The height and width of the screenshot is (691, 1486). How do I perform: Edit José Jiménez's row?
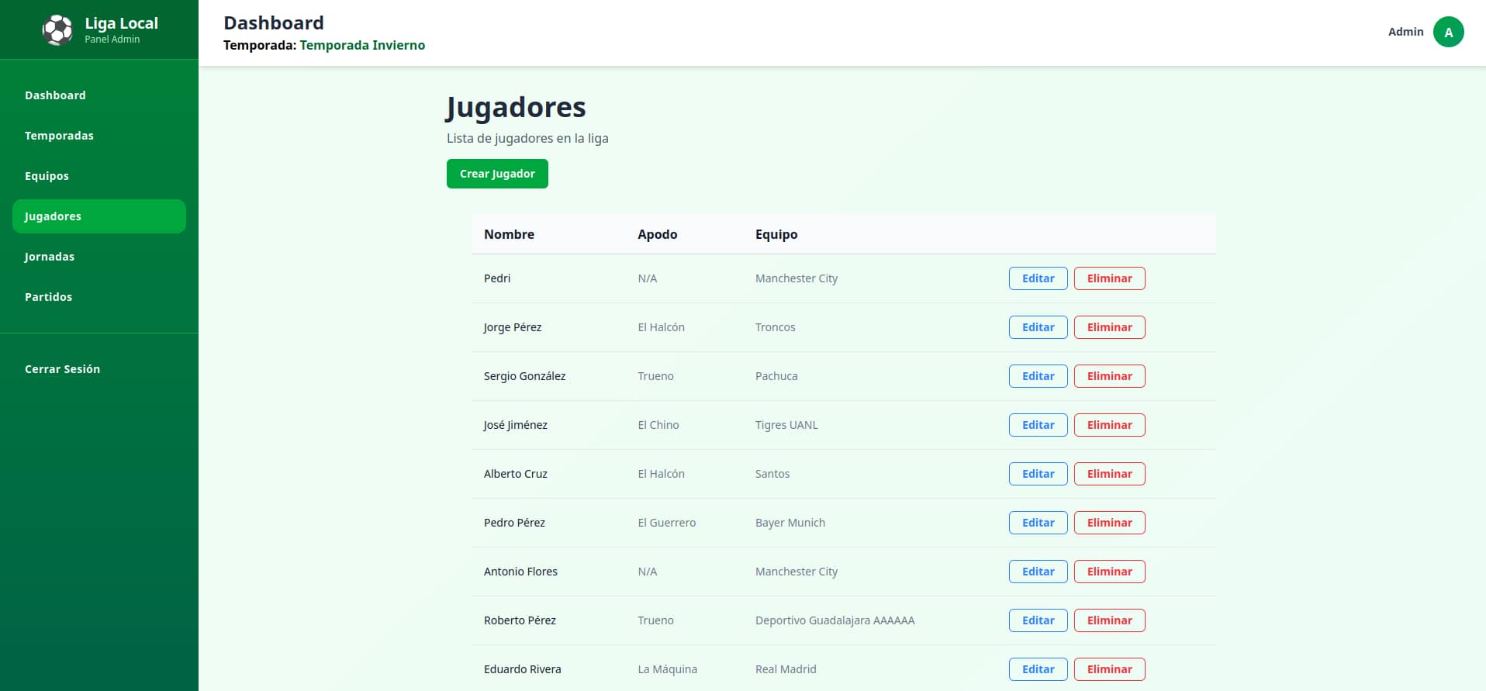click(1038, 425)
